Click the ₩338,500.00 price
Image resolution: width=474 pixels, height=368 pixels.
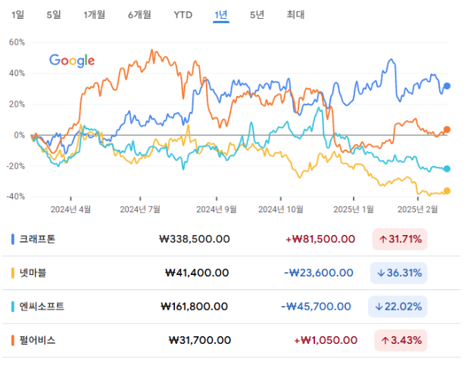pyautogui.click(x=195, y=240)
